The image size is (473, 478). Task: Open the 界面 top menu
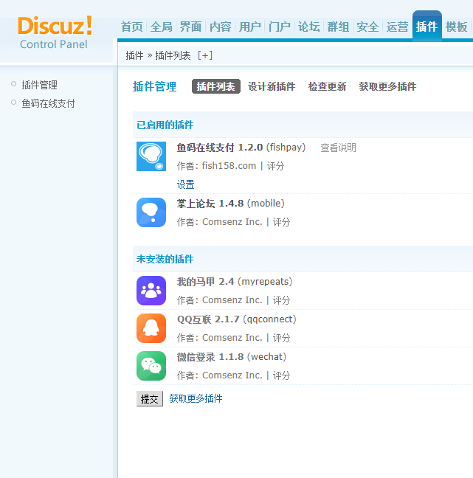[190, 27]
